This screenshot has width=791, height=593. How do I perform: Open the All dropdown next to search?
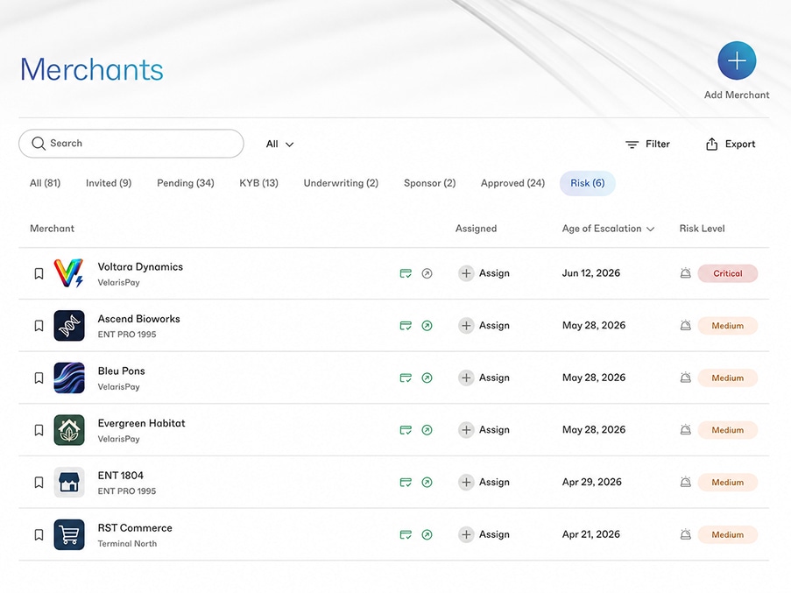tap(279, 145)
